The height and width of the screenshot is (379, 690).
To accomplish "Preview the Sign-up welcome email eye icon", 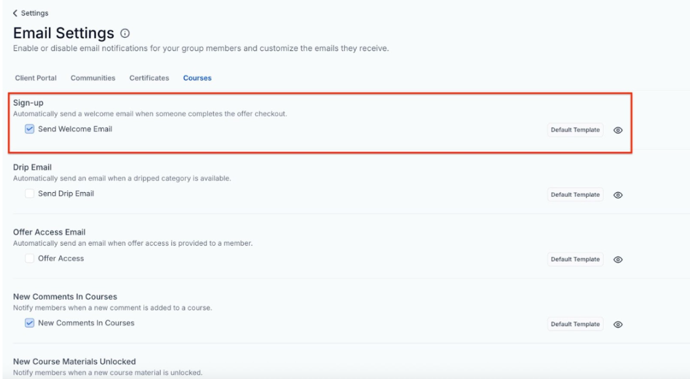I will [x=618, y=130].
